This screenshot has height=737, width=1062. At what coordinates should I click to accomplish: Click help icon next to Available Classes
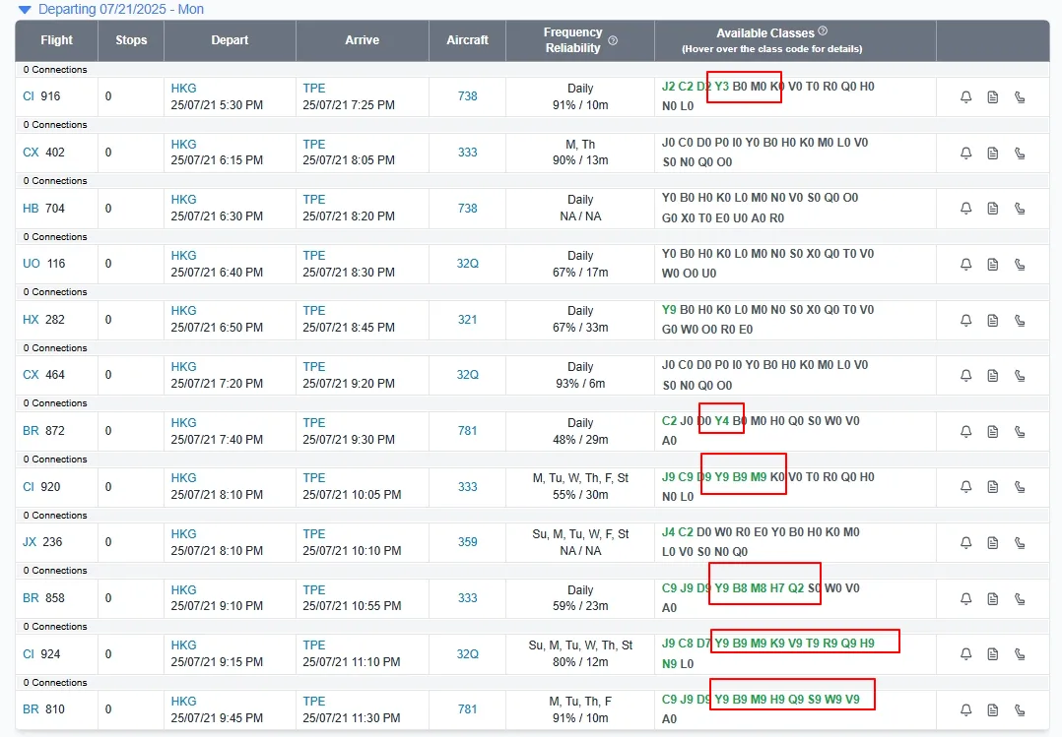pos(823,31)
